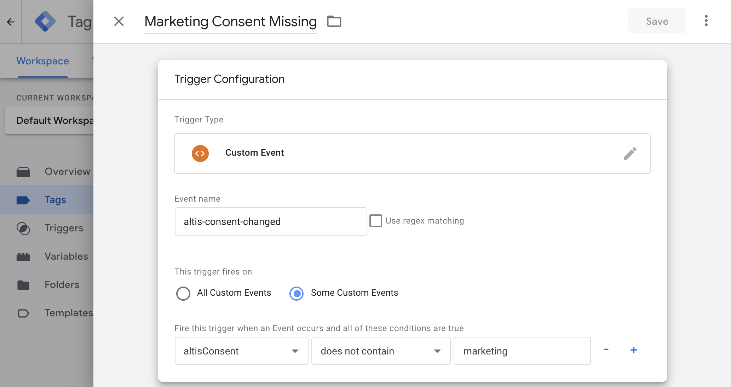The image size is (731, 387).
Task: Switch to the Workspace tab
Action: [x=42, y=61]
